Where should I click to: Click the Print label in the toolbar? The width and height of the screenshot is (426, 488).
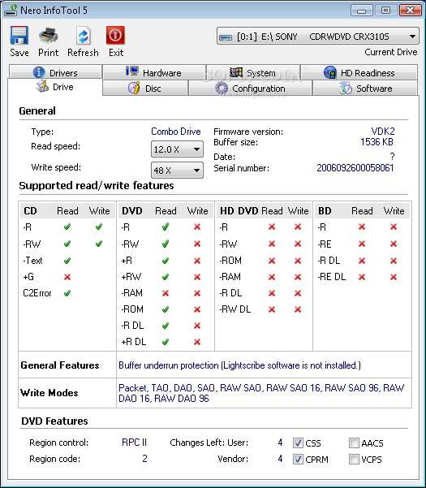[48, 52]
